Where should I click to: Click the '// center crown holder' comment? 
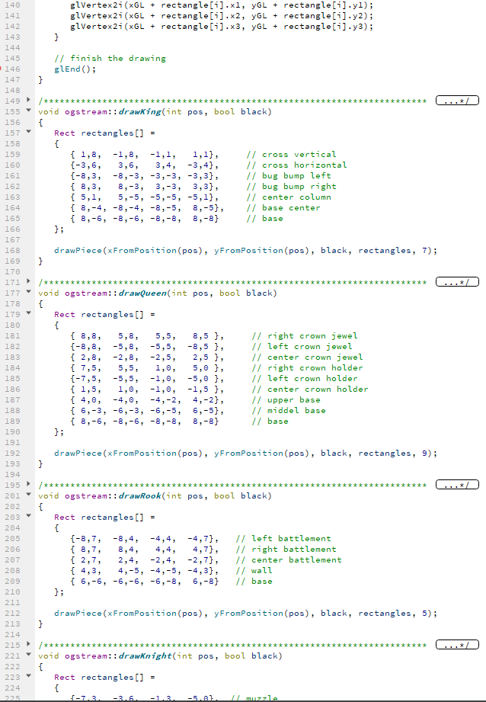[x=310, y=389]
